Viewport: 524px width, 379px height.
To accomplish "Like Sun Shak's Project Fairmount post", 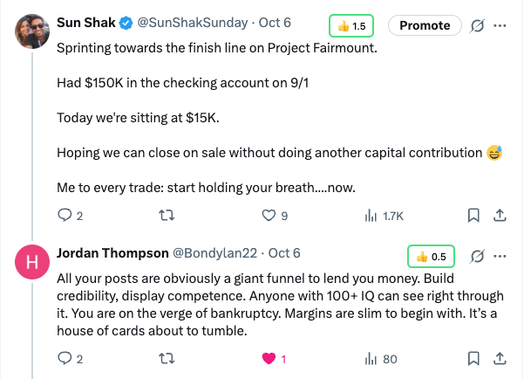I will [269, 215].
